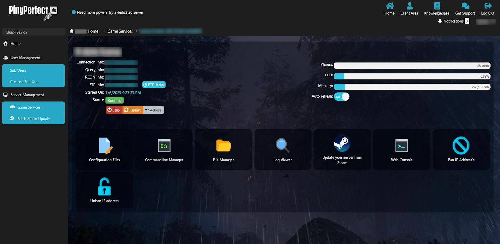Click the Quick Search input field
This screenshot has height=244, width=500.
coord(34,32)
